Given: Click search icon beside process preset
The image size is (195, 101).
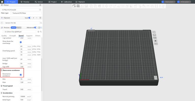Looking at the screenshot, I should [x=41, y=32].
